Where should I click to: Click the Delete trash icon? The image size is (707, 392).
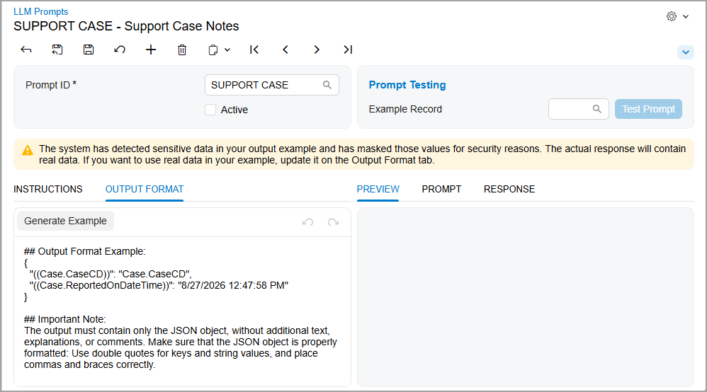[182, 50]
